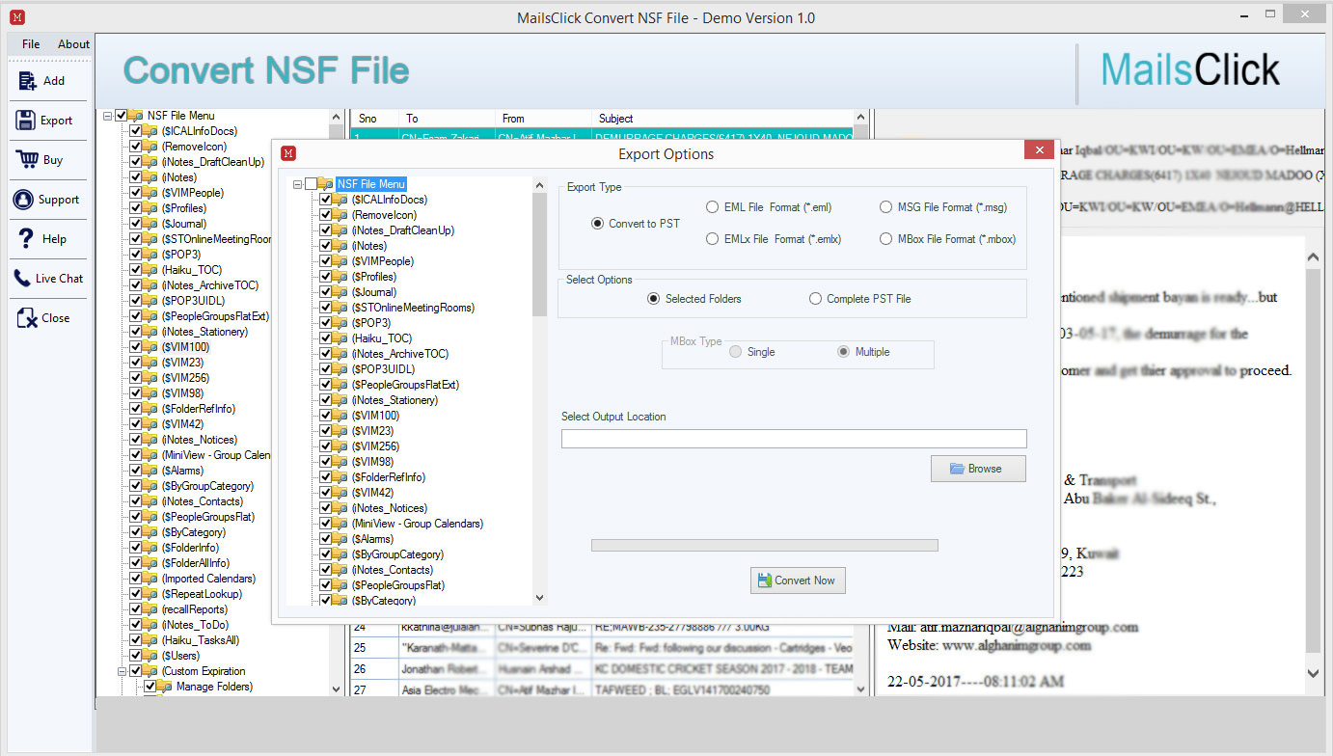This screenshot has width=1333, height=756.
Task: Click the Close file icon in sidebar
Action: tap(27, 317)
